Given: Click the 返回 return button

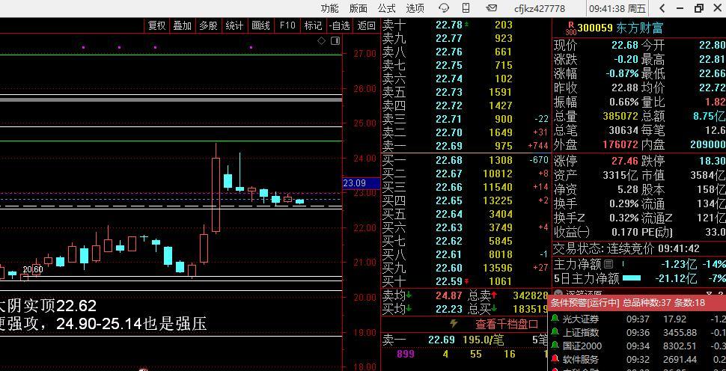Looking at the screenshot, I should pyautogui.click(x=366, y=25).
